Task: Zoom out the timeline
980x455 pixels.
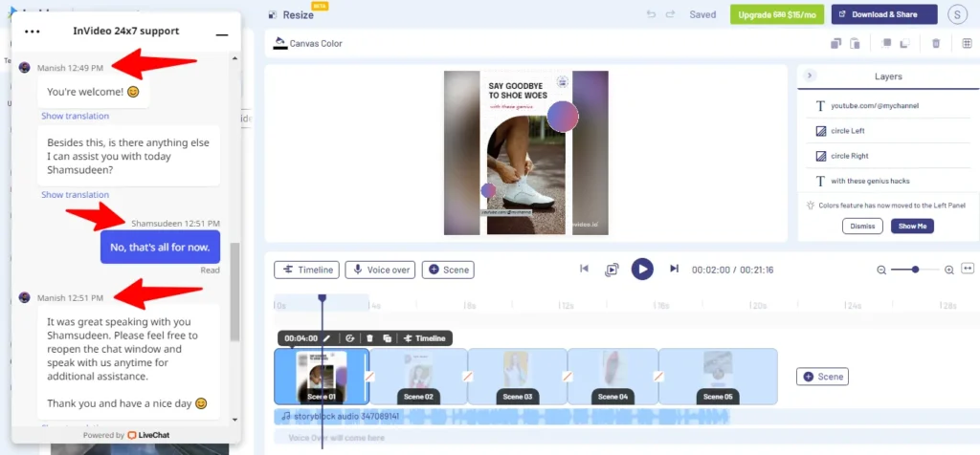Action: tap(881, 270)
